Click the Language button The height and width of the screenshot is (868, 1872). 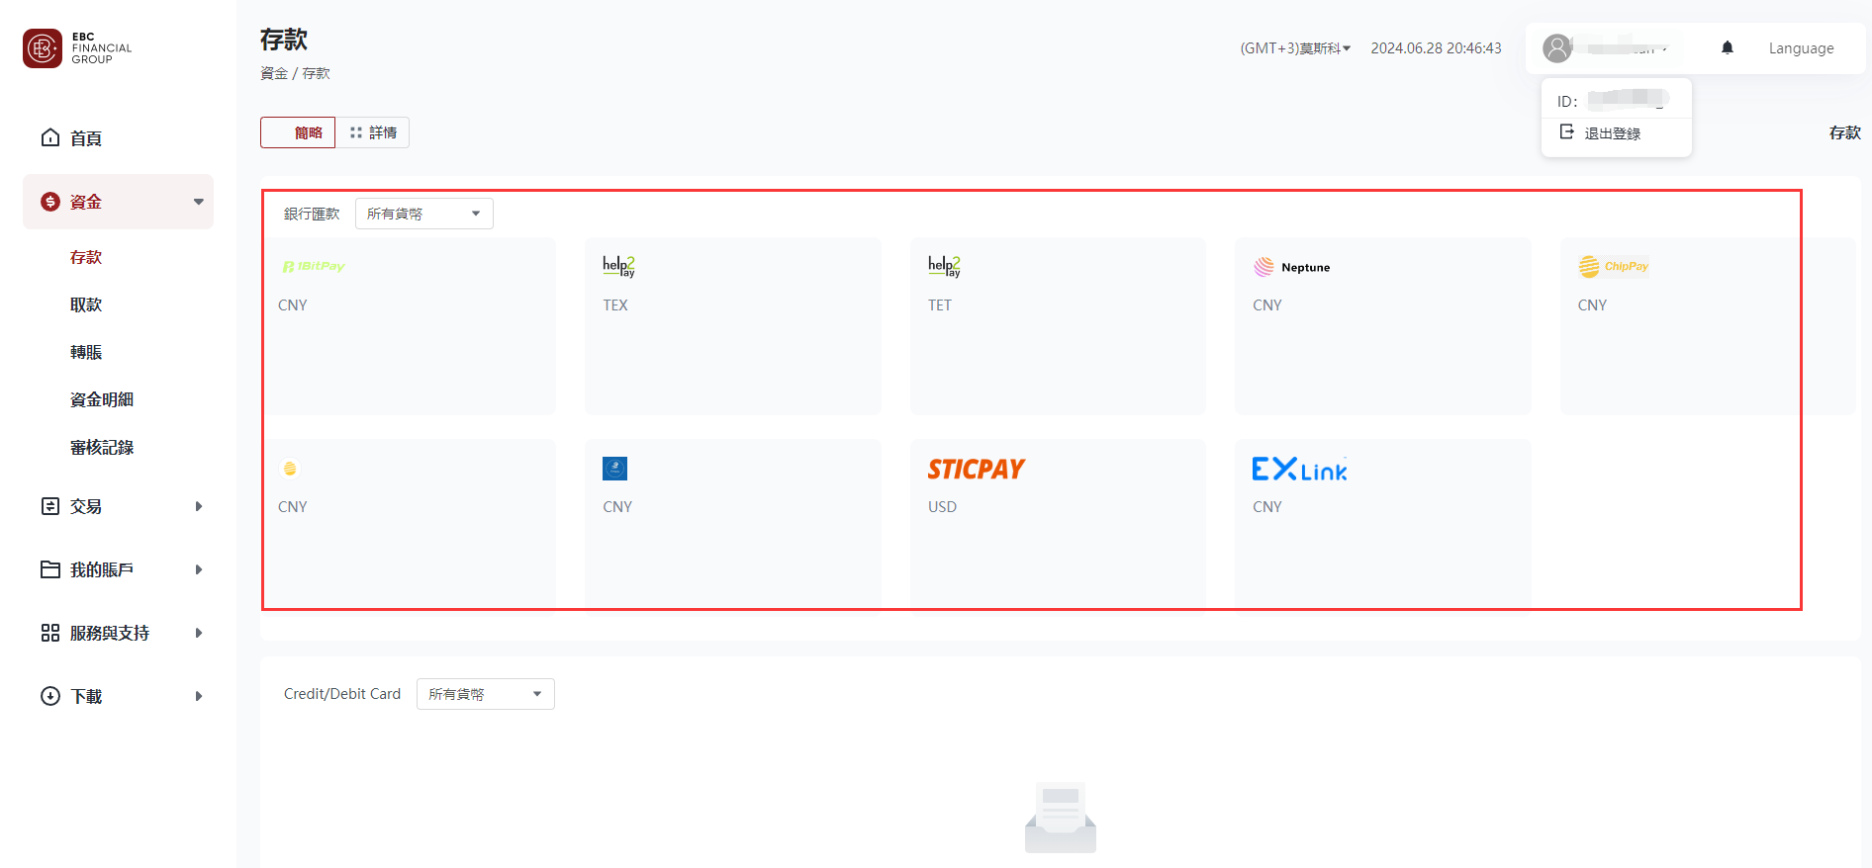click(x=1801, y=48)
